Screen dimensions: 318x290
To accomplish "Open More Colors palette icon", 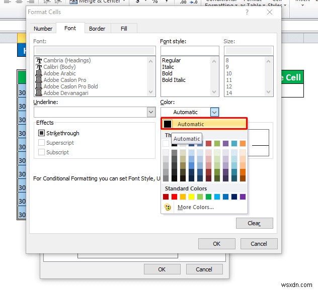I will [x=168, y=207].
